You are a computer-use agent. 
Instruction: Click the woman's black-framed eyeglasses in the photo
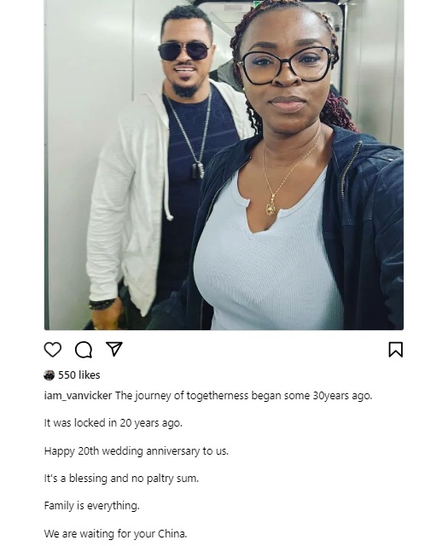click(286, 66)
